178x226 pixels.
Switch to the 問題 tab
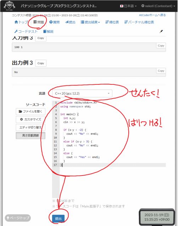pyautogui.click(x=39, y=22)
